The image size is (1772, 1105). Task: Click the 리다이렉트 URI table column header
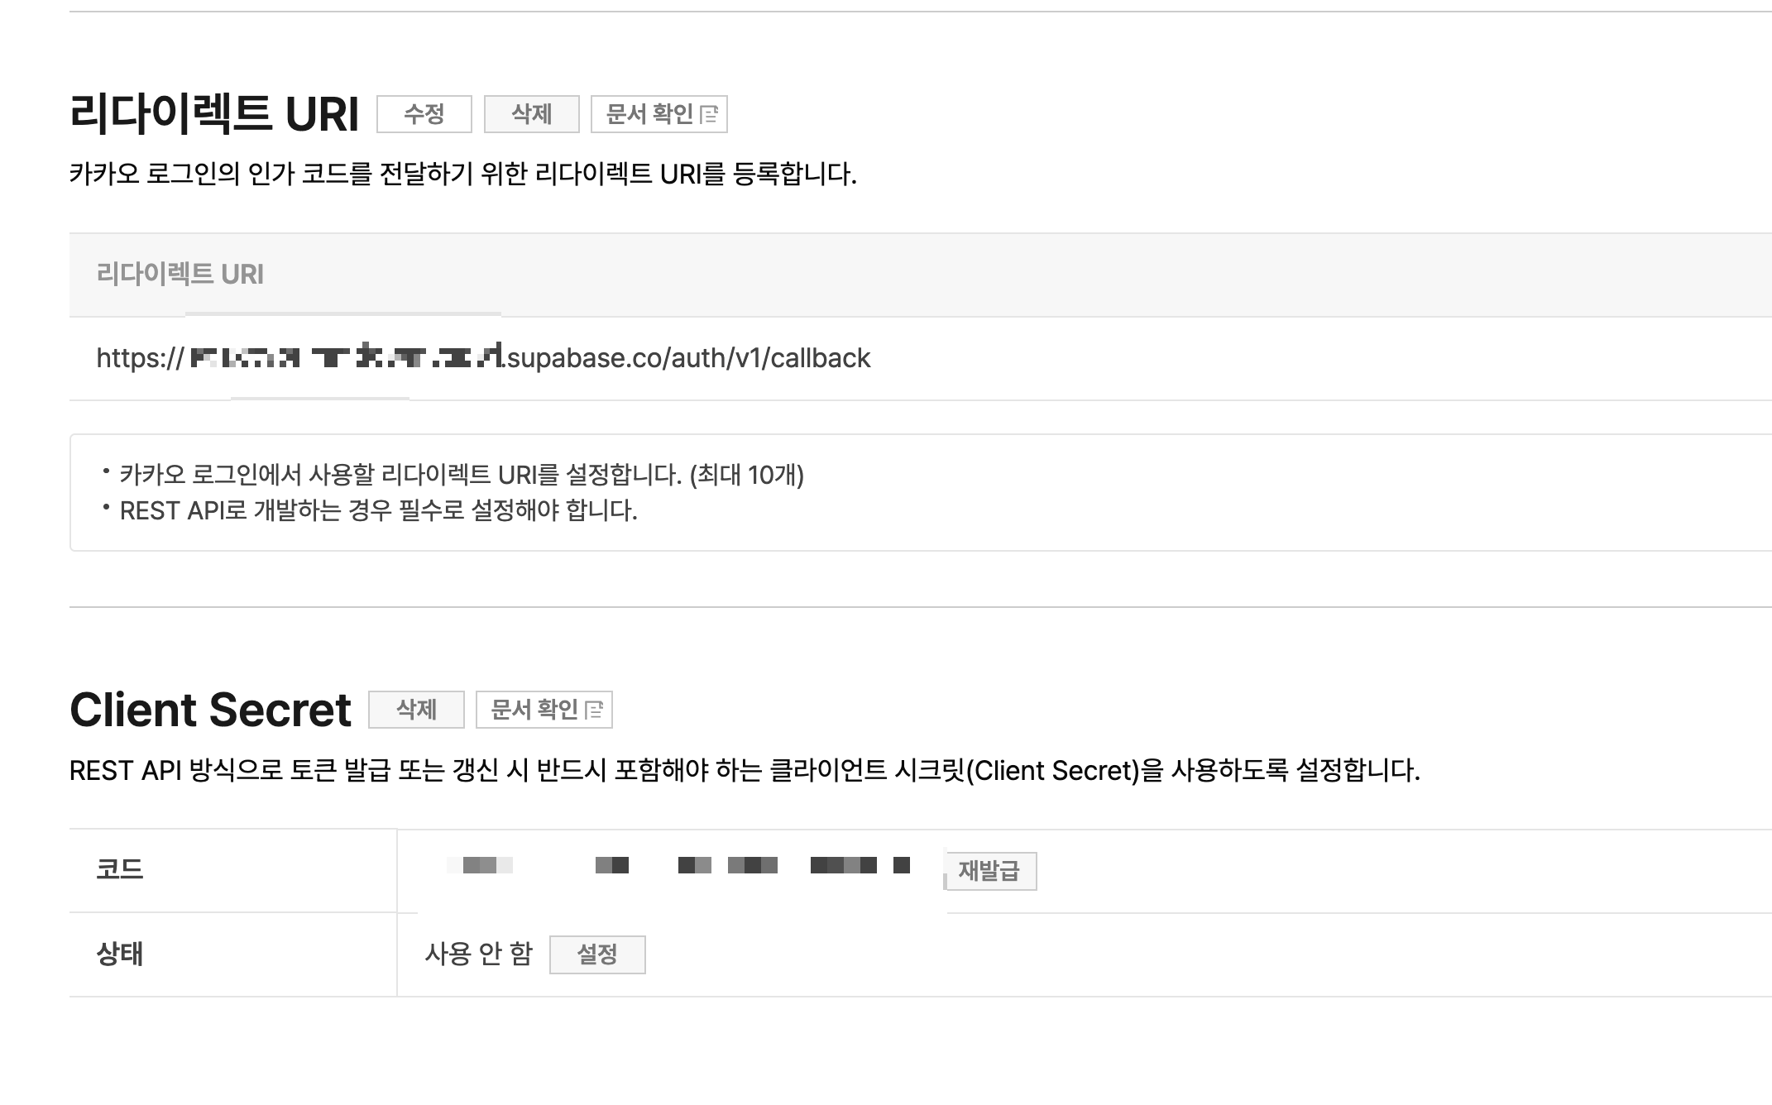point(180,274)
